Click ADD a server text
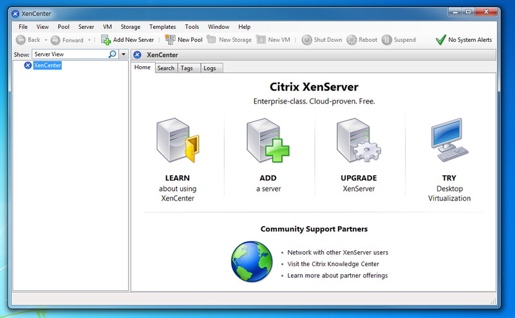This screenshot has width=515, height=318. coord(268,183)
